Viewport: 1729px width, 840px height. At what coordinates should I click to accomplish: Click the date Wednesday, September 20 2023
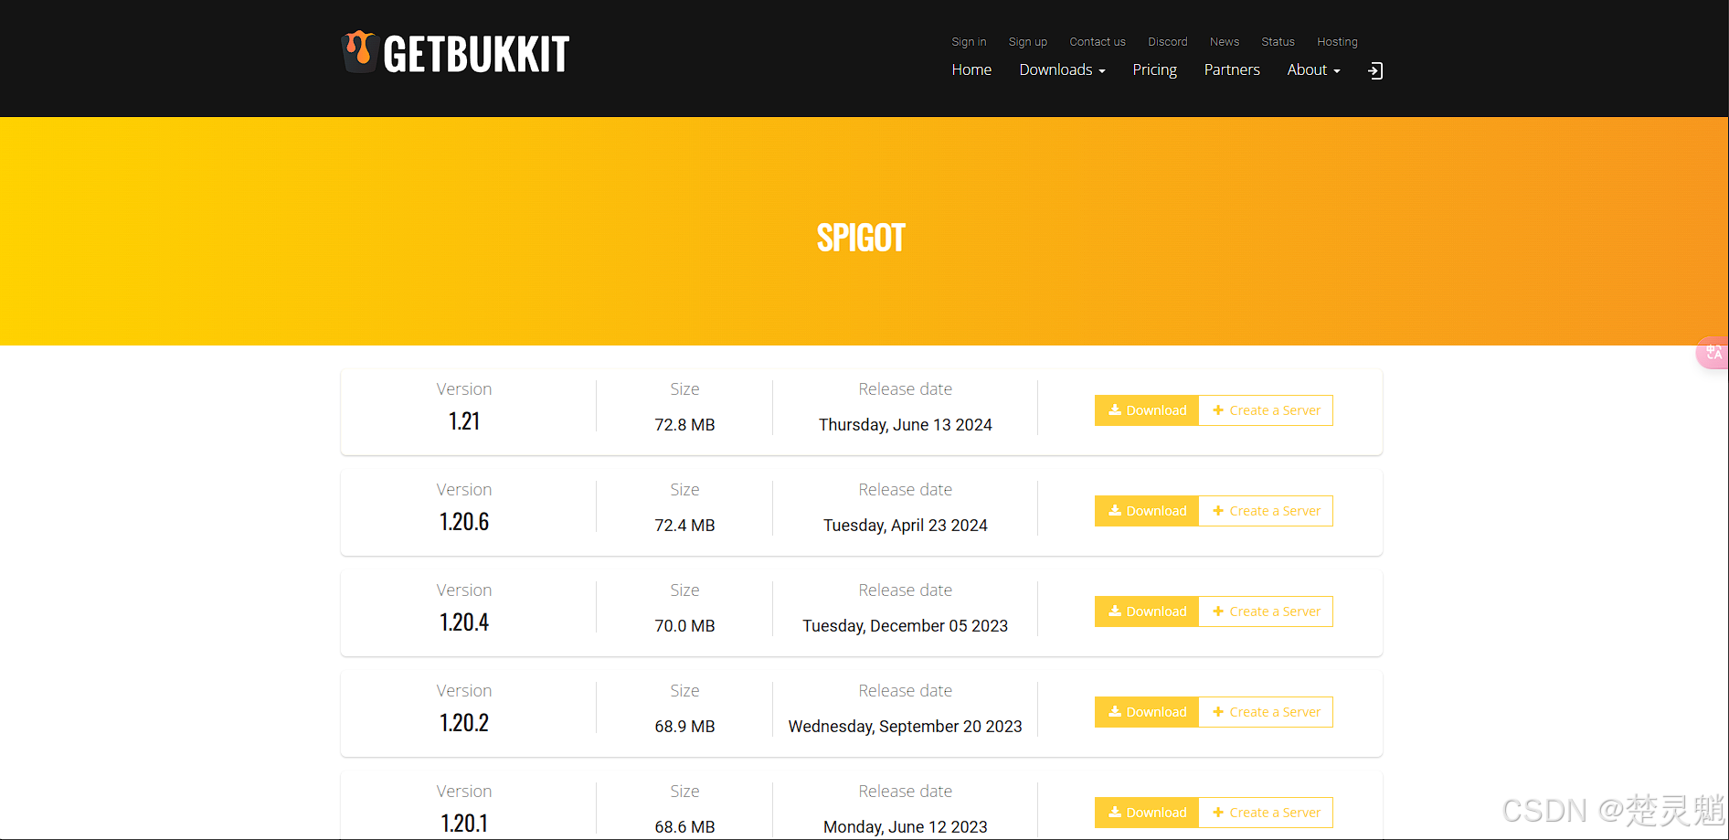pyautogui.click(x=906, y=727)
